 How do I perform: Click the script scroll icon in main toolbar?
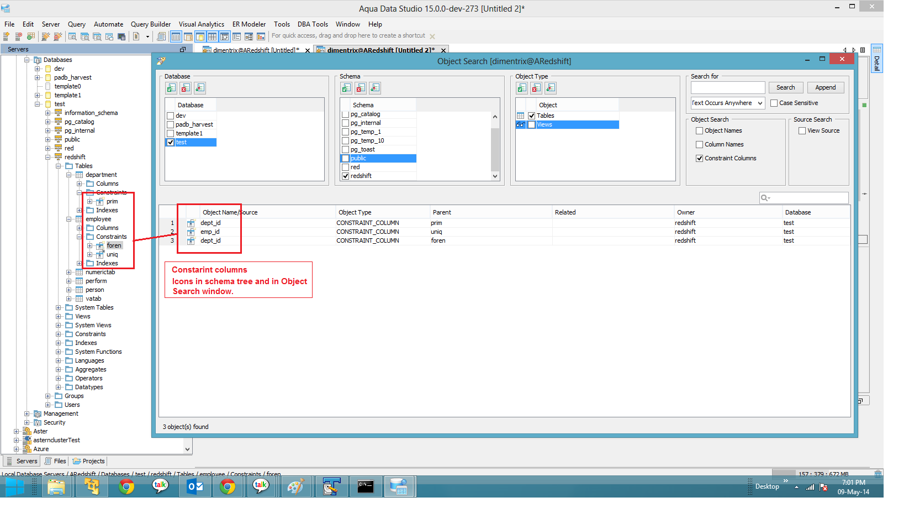coord(161,36)
